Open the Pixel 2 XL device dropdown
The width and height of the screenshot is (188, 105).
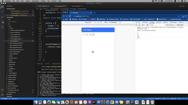88,22
